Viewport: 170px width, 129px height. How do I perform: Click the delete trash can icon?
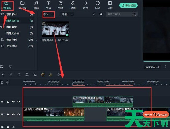pyautogui.click(x=19, y=75)
